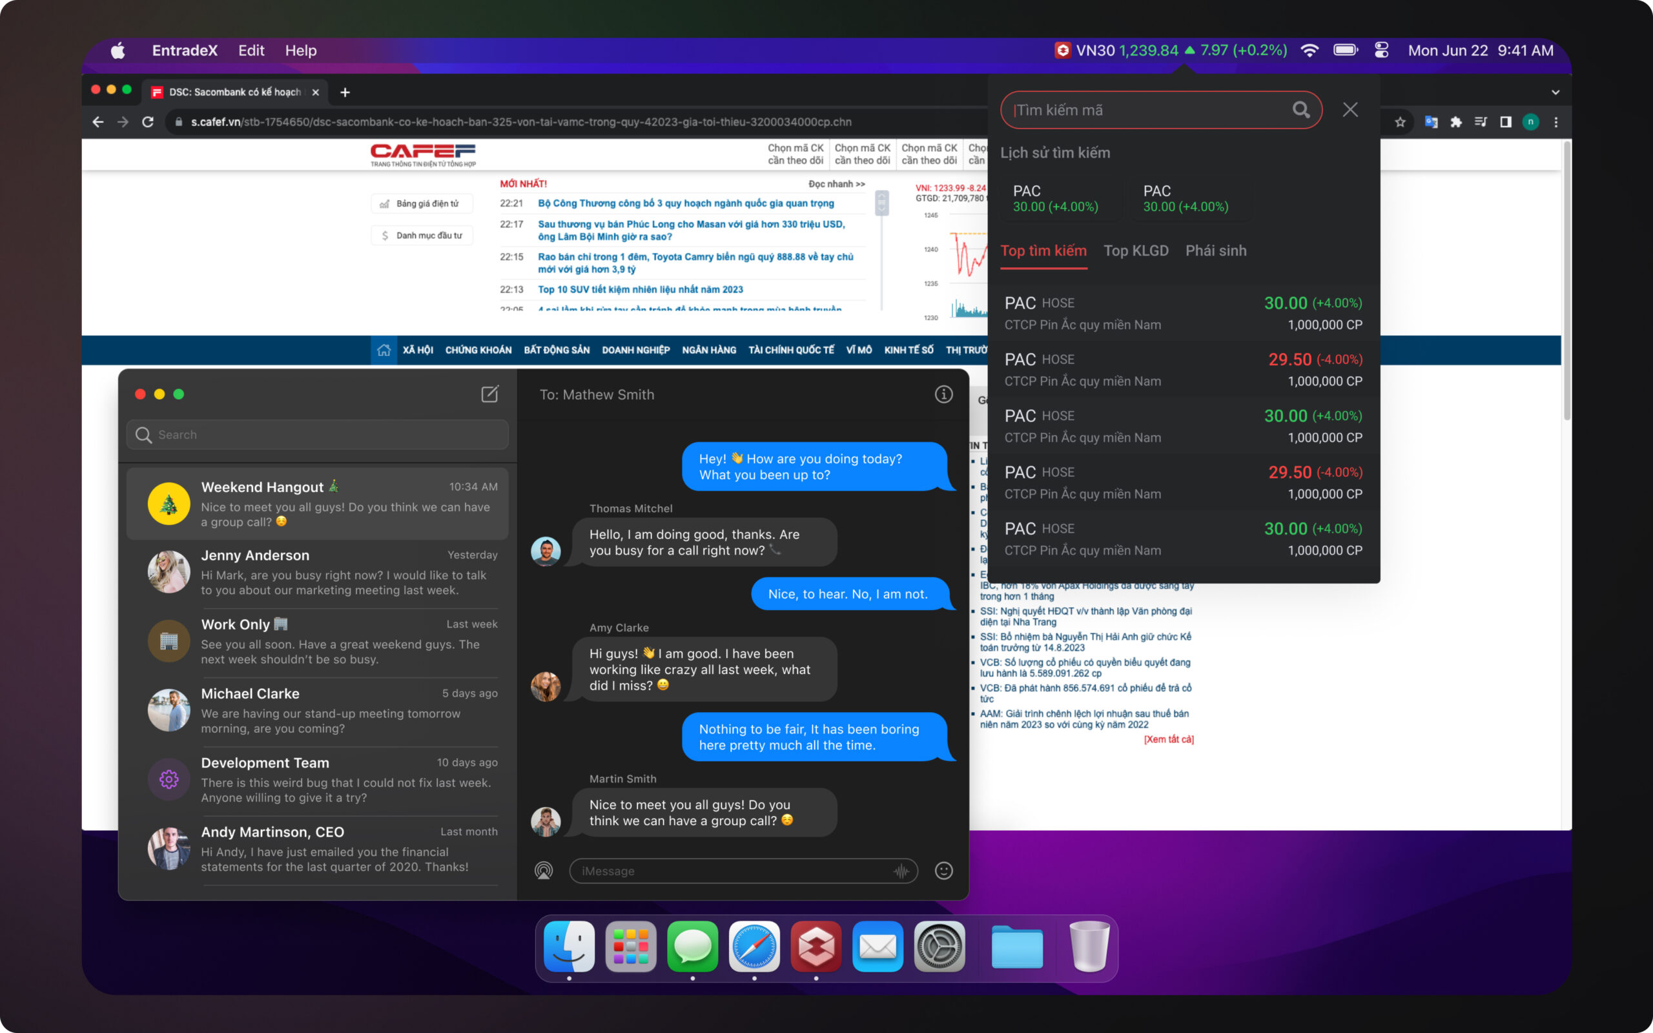Click the 'Xem tất cả' link
This screenshot has height=1033, width=1653.
(x=1169, y=739)
